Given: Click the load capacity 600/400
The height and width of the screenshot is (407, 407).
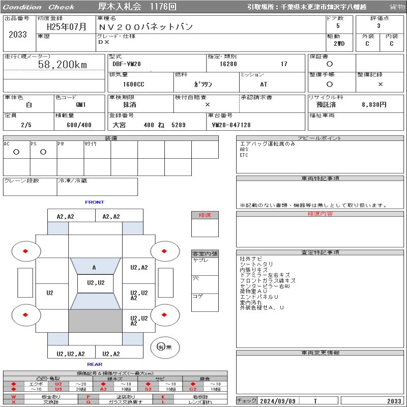Looking at the screenshot, I should tap(79, 125).
